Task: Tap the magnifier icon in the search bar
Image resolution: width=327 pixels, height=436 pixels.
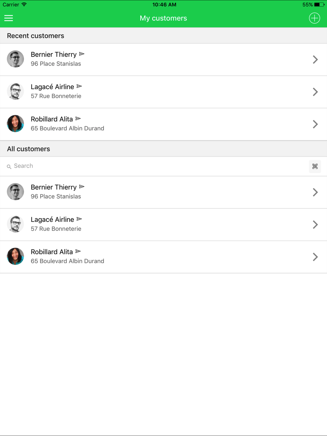Action: click(x=9, y=167)
